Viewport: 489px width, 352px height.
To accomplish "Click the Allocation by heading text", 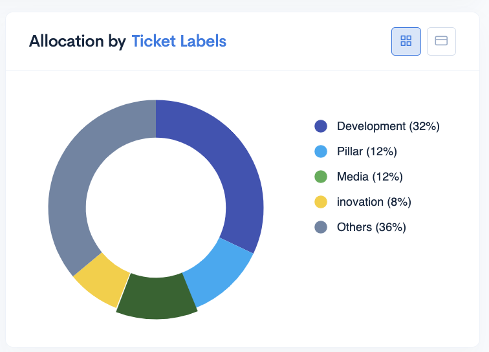I will pos(78,41).
